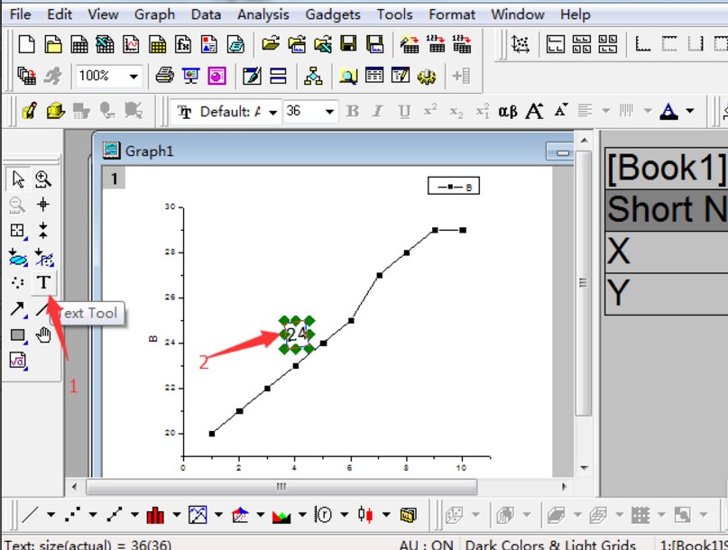The height and width of the screenshot is (550, 728).
Task: Activate the Zoom In tool
Action: click(42, 179)
